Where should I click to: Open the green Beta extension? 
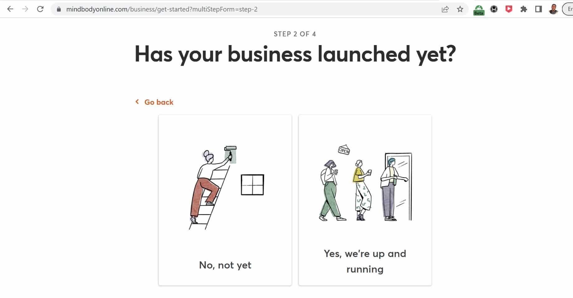(479, 10)
